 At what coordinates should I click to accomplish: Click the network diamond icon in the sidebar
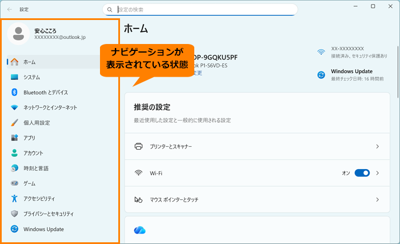(x=14, y=107)
